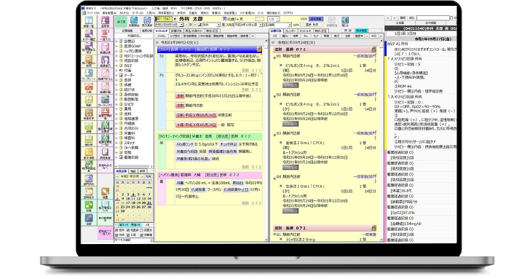Click the 抗凝固薬中止日 button in the ヘパリン record

[236, 189]
